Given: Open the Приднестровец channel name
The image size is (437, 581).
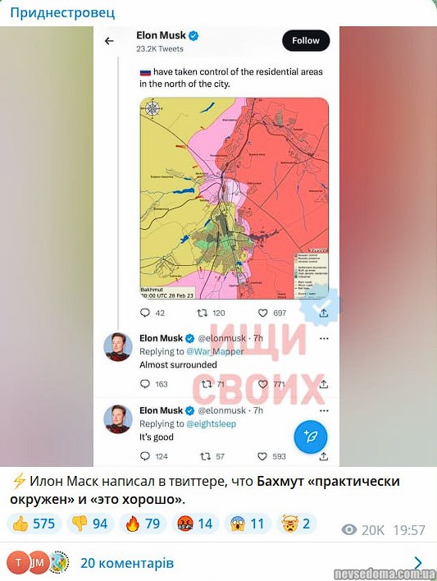Looking at the screenshot, I should click(x=62, y=13).
